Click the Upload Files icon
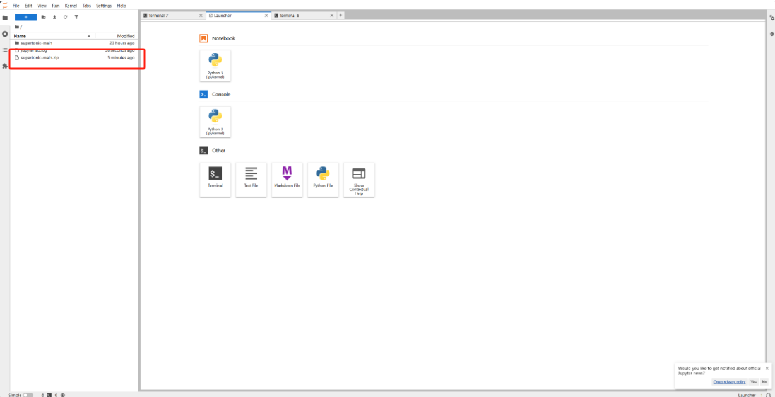 coord(54,17)
